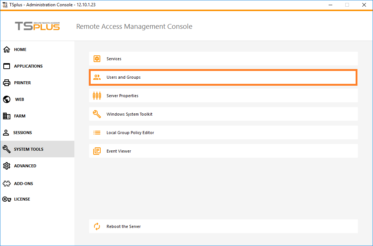Open the System Tools tab
The image size is (373, 246).
click(28, 149)
